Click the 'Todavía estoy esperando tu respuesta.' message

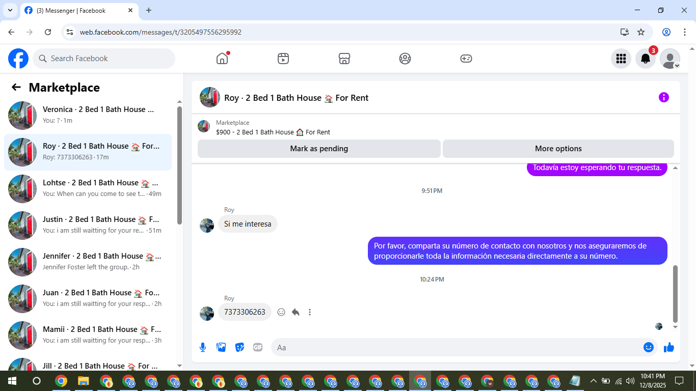pyautogui.click(x=597, y=168)
